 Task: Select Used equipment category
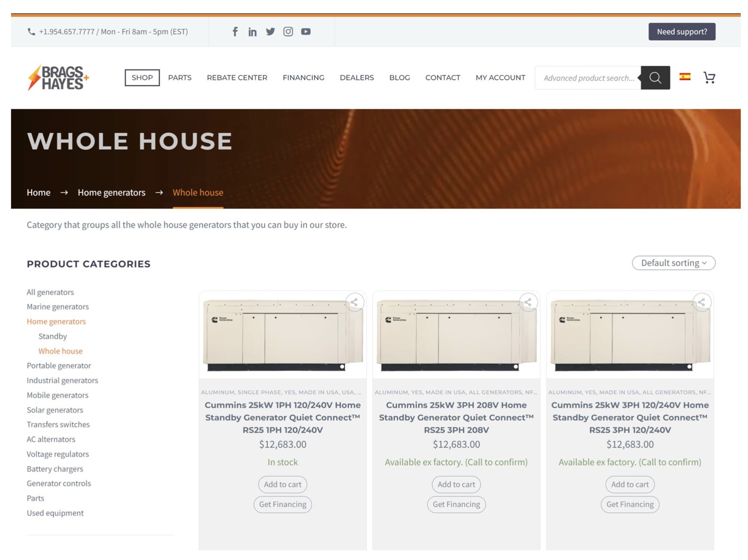point(55,513)
